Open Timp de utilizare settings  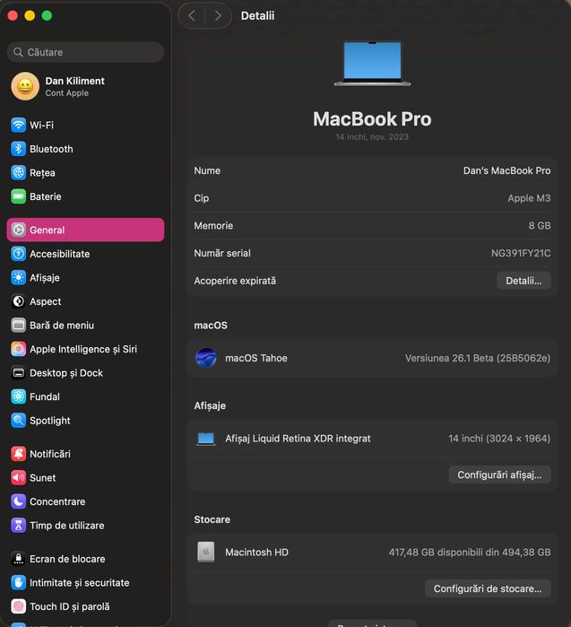(x=85, y=526)
